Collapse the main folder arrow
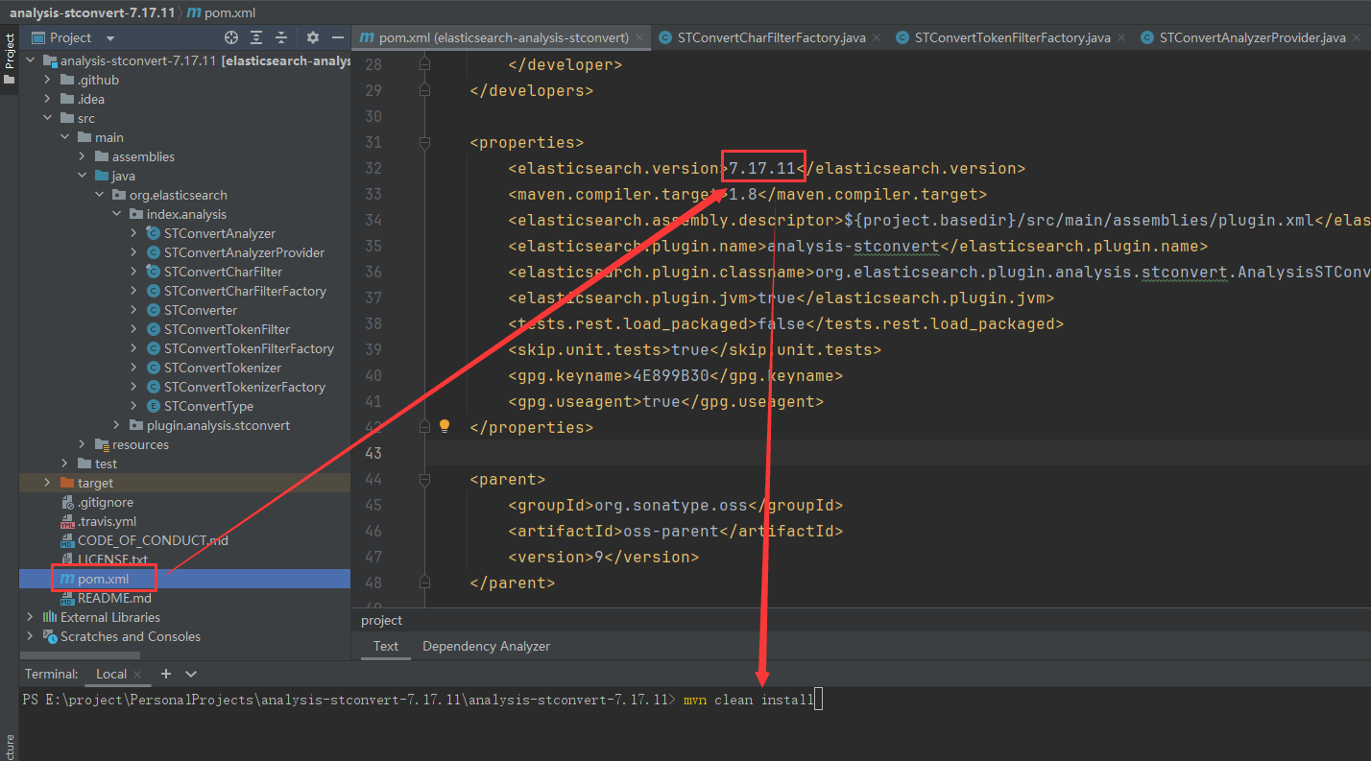Image resolution: width=1371 pixels, height=761 pixels. click(x=64, y=137)
